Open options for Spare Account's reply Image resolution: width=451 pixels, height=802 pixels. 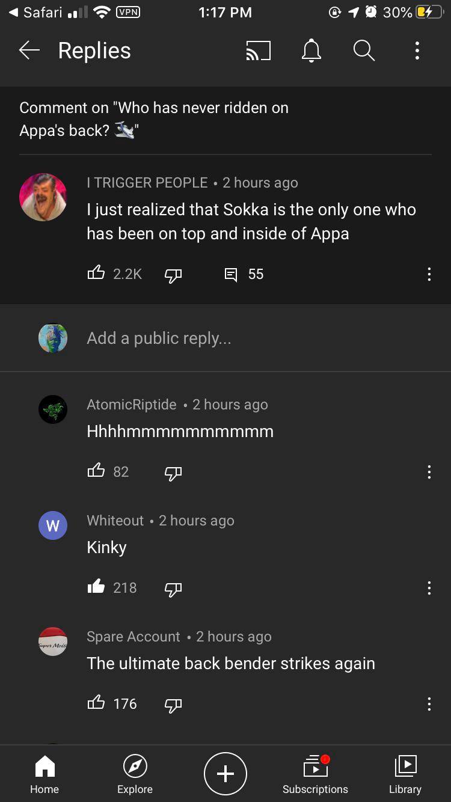pyautogui.click(x=429, y=703)
